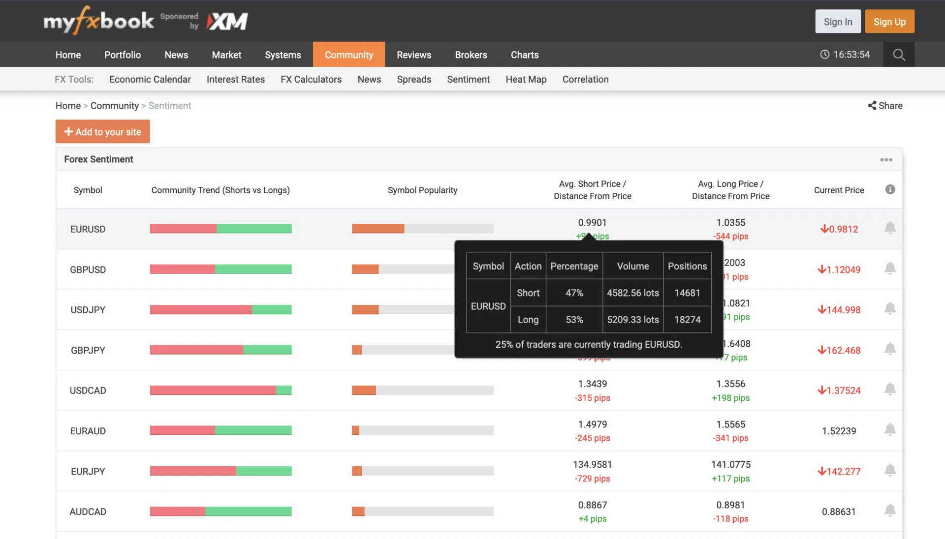
Task: Toggle the EURUSD alert bell
Action: [890, 228]
